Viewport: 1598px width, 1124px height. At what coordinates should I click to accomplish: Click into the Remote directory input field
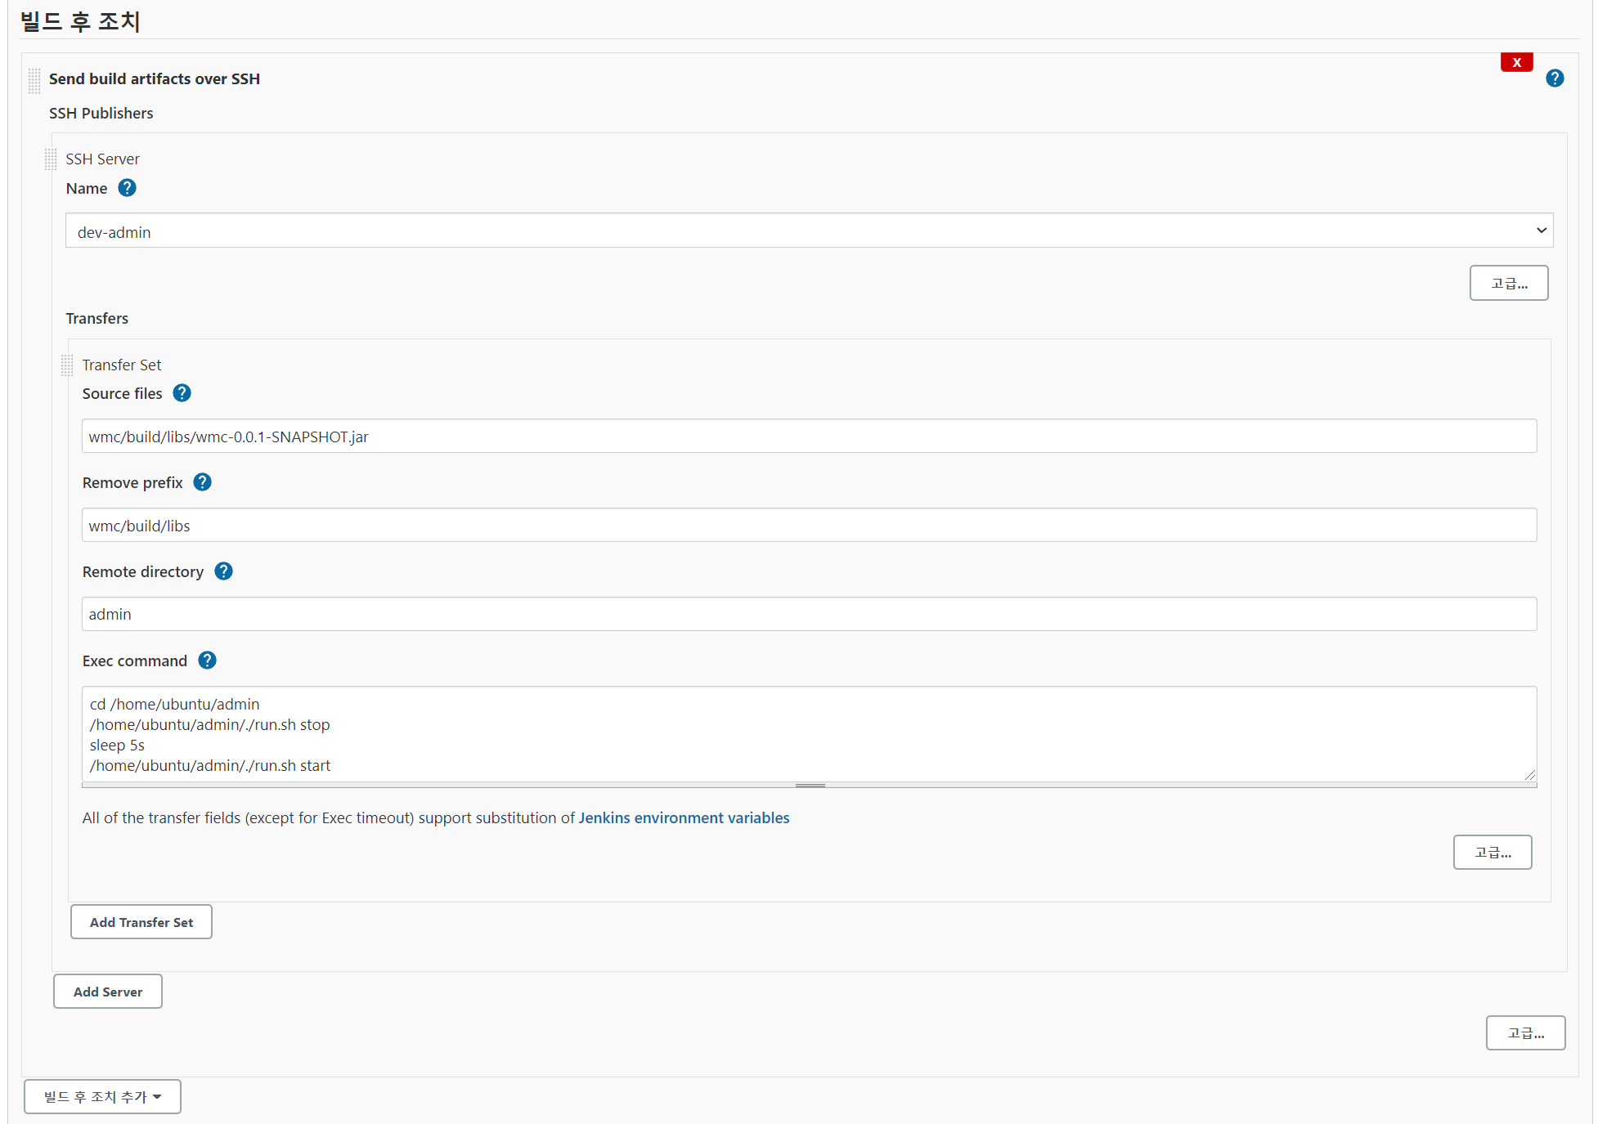coord(808,614)
